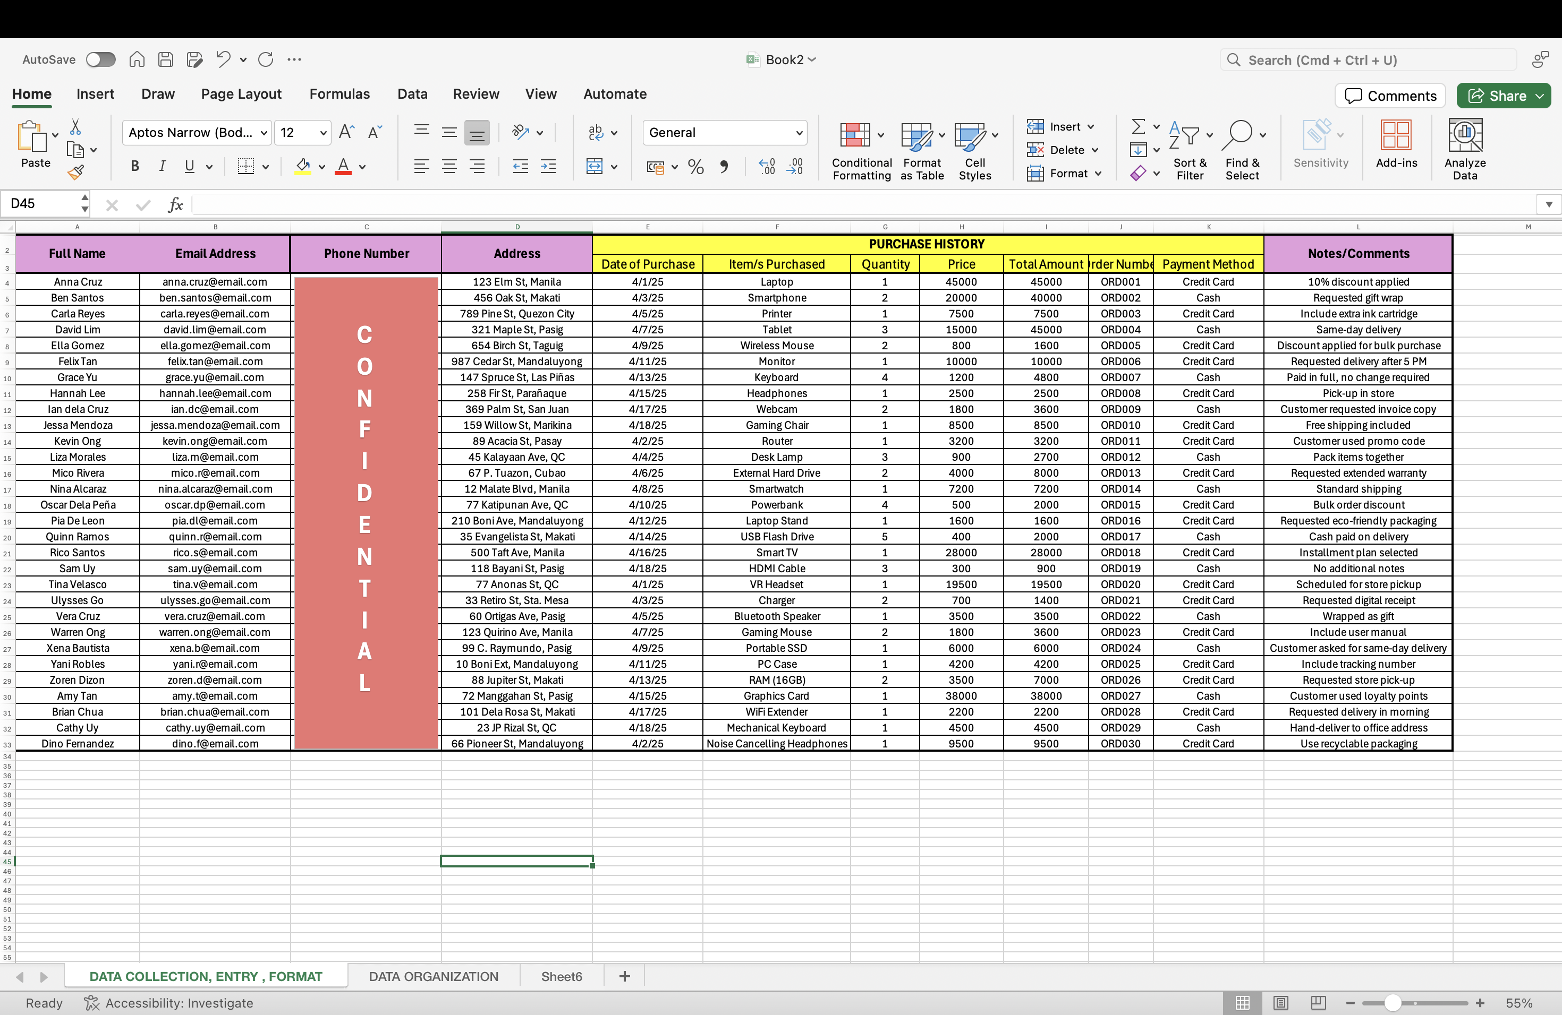Open the Comments pane

tap(1390, 96)
